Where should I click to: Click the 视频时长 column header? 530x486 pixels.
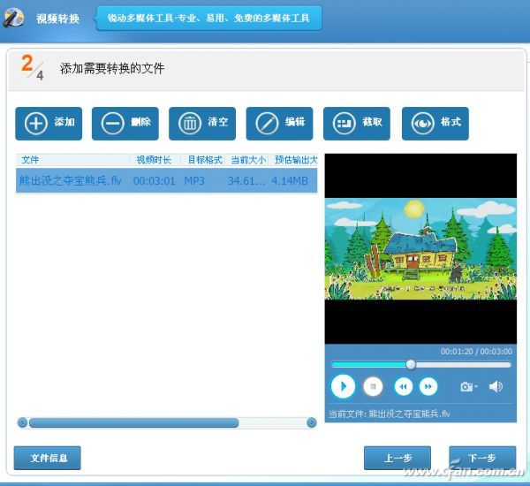click(x=154, y=160)
